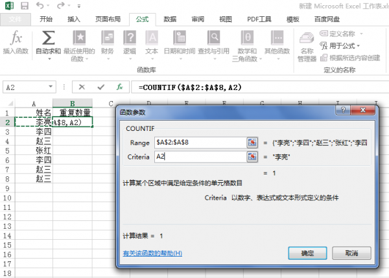
Task: Switch to the 百度网盘 tab
Action: [x=327, y=19]
